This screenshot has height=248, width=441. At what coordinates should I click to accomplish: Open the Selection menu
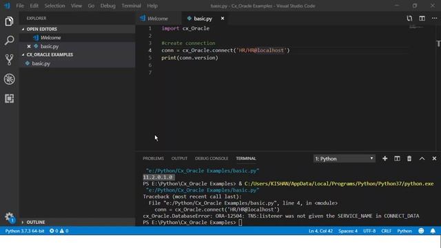54,6
